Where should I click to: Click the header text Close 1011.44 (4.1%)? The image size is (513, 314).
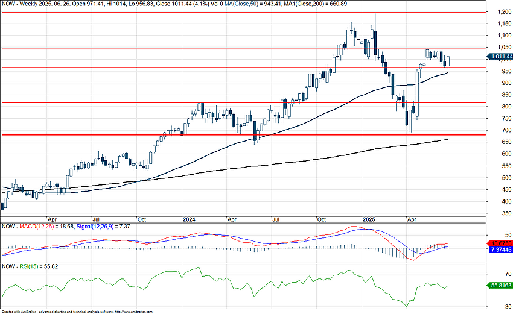point(182,4)
